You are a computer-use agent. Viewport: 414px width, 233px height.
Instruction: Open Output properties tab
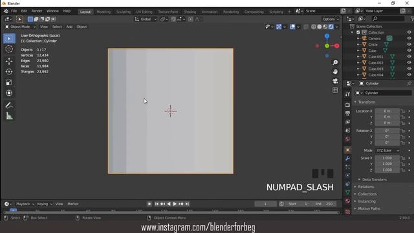347,113
